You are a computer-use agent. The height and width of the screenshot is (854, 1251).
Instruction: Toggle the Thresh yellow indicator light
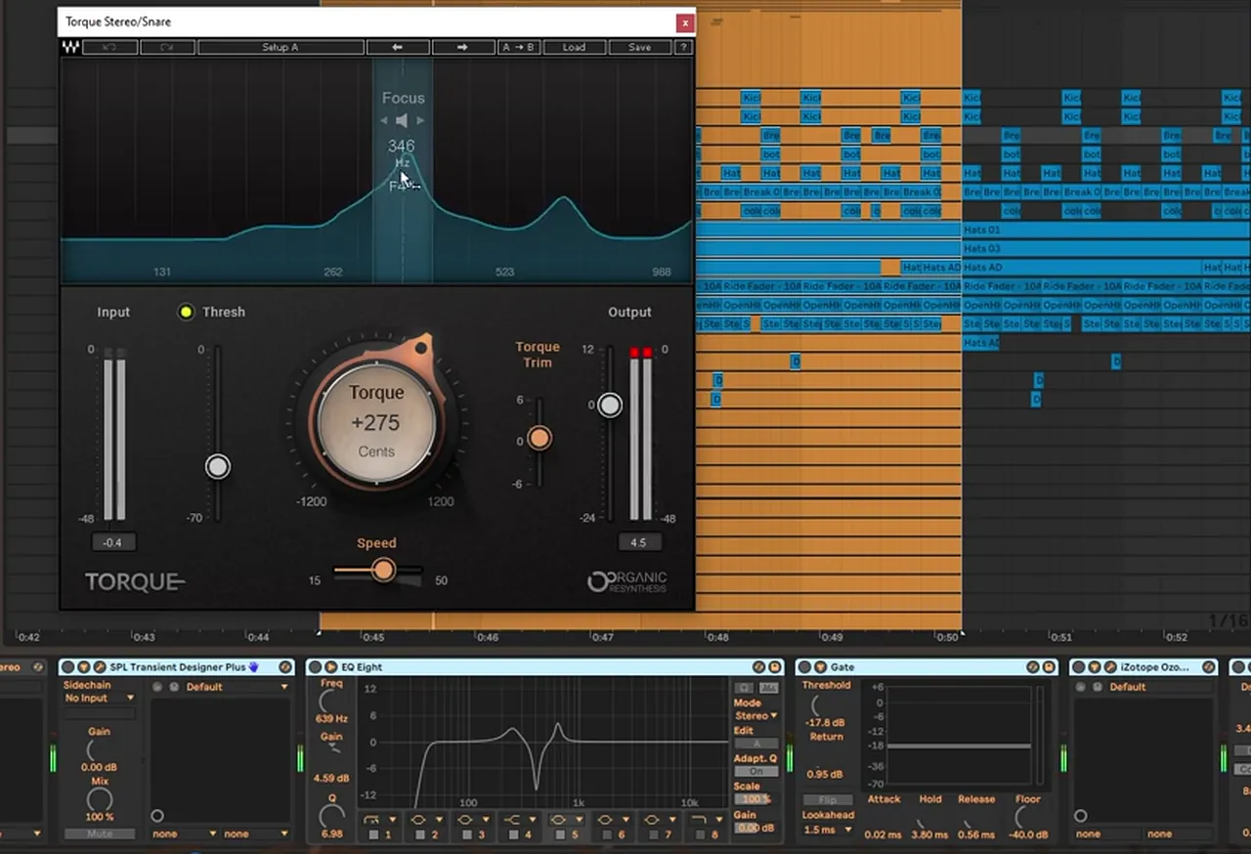coord(186,313)
